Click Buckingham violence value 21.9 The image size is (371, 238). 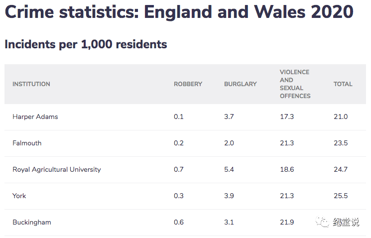287,222
